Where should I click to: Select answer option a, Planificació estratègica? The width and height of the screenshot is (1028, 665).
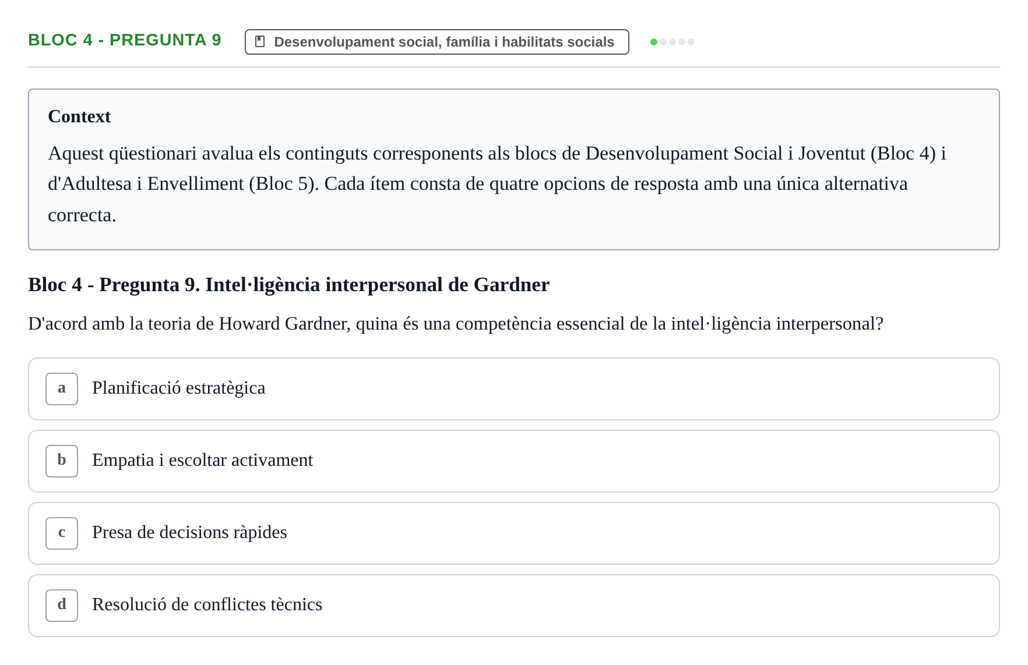tap(514, 389)
